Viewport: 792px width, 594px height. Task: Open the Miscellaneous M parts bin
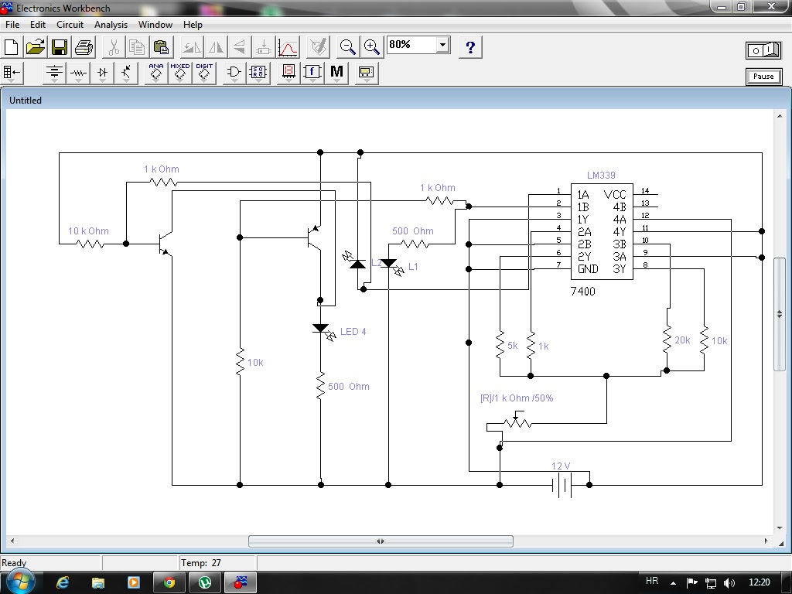coord(337,73)
